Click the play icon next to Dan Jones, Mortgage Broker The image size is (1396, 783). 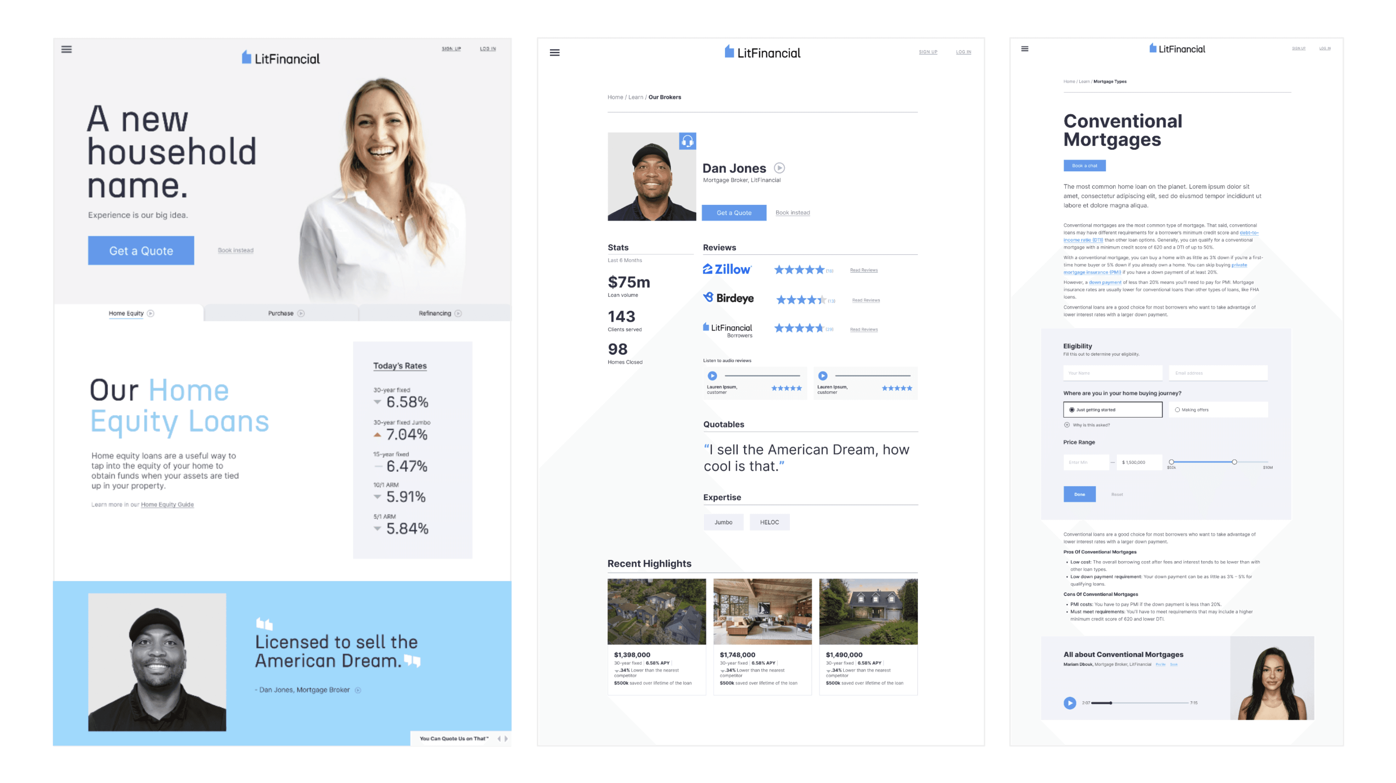pos(358,690)
